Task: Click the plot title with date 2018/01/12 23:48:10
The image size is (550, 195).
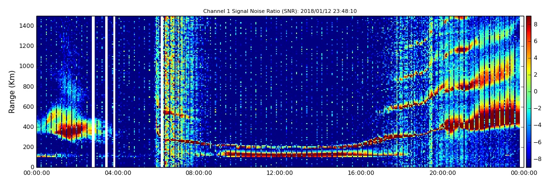Action: coord(280,11)
